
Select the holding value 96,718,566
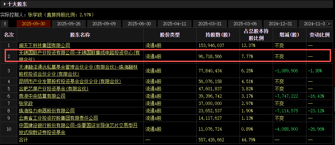pos(210,57)
